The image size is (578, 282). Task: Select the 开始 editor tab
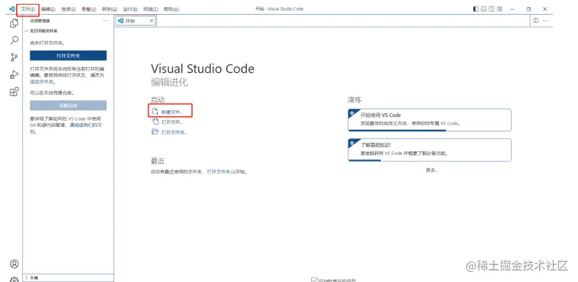pos(135,21)
